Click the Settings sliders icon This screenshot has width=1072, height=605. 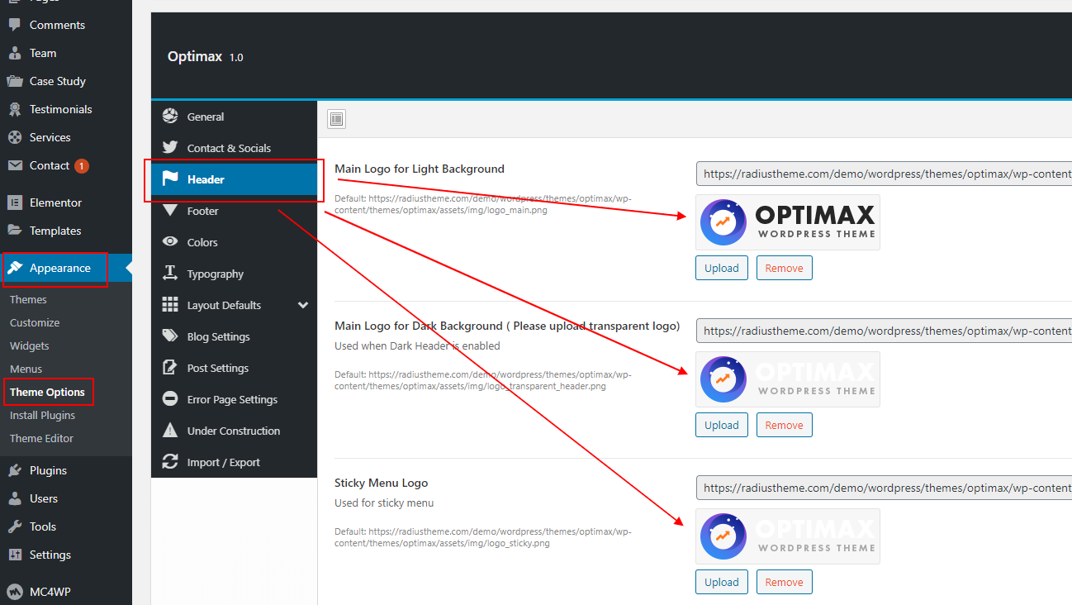tap(15, 555)
